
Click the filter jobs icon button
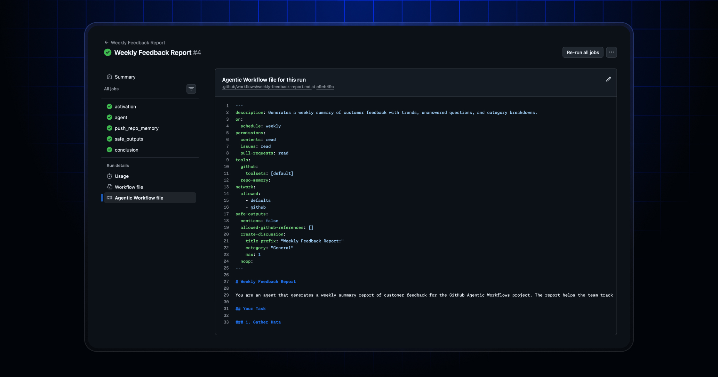point(191,89)
